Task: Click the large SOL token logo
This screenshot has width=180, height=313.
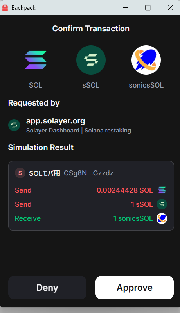Action: (x=36, y=60)
